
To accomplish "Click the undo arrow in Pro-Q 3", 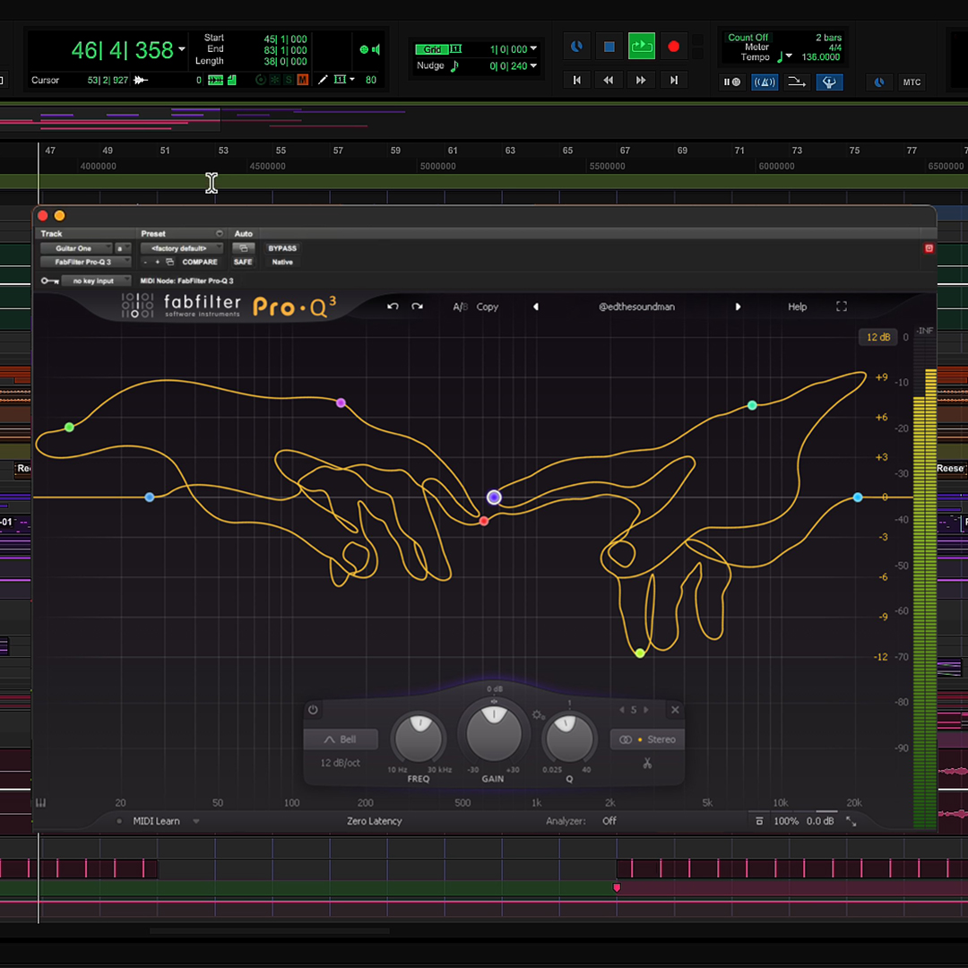I will click(x=393, y=306).
